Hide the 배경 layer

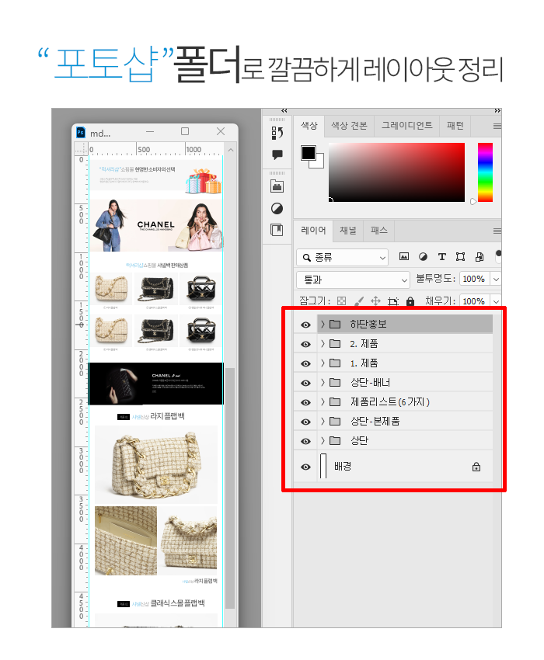click(305, 467)
